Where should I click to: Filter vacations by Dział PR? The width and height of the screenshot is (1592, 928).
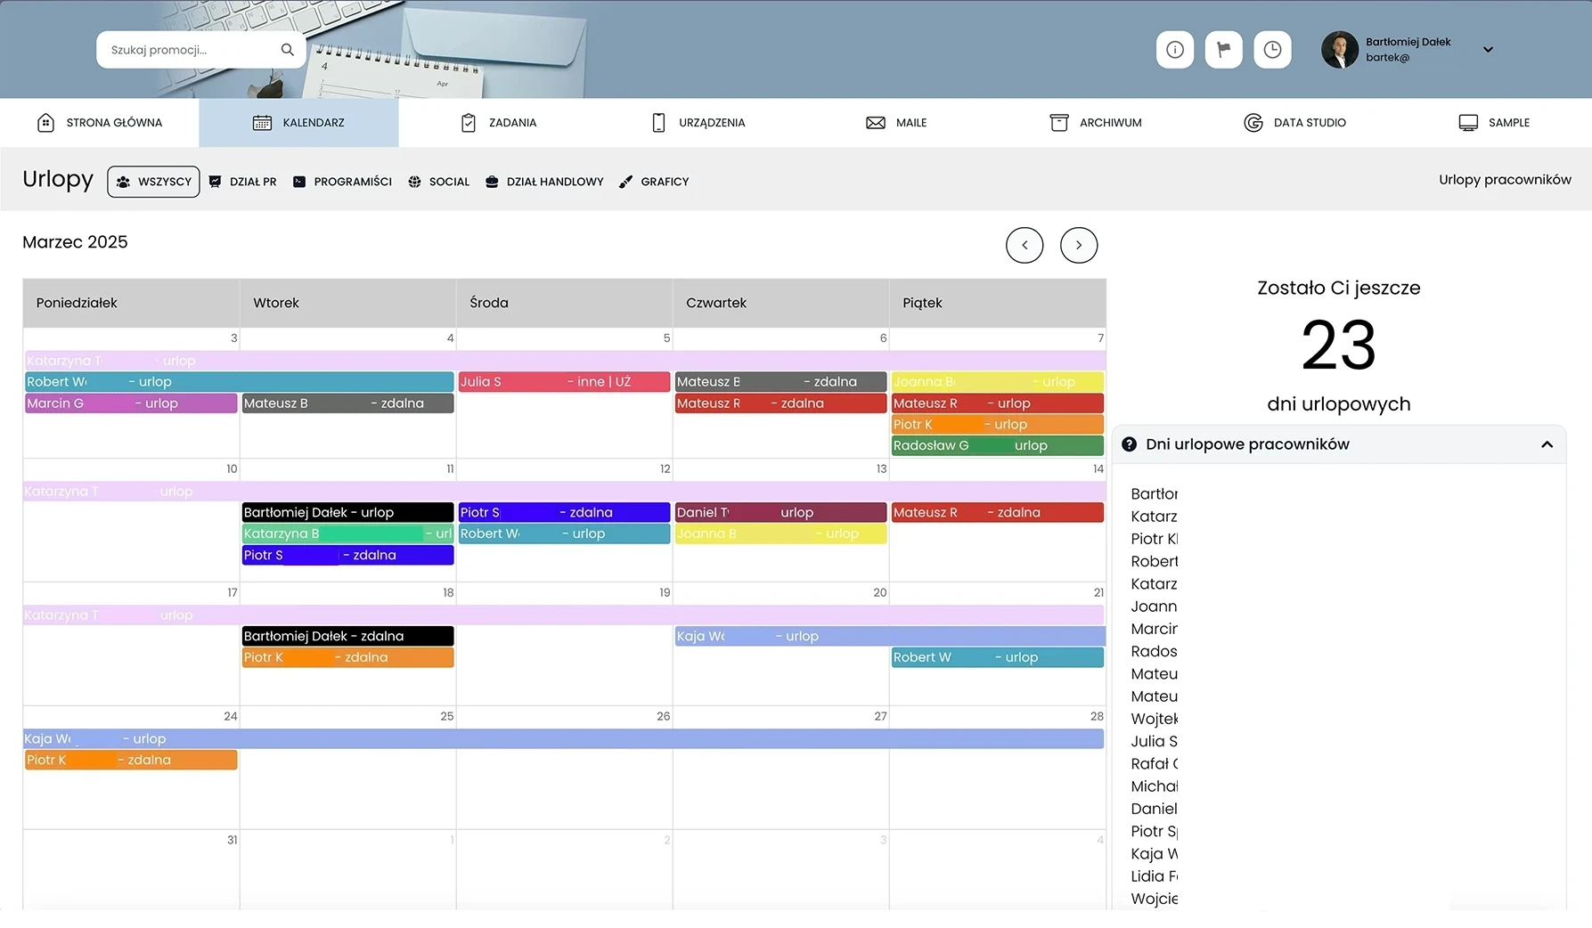(x=243, y=182)
